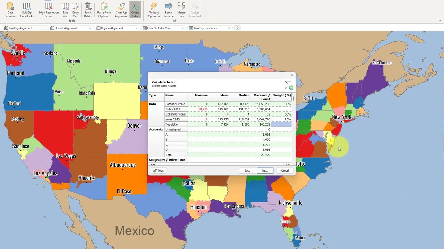Switch to the Territory Thematics tab
This screenshot has width=444, height=249.
pos(210,28)
